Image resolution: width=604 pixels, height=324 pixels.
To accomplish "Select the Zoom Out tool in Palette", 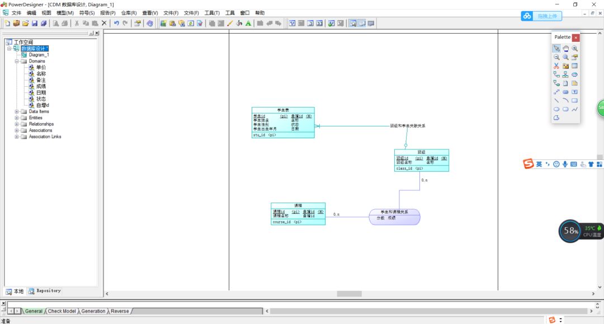I will (556, 57).
